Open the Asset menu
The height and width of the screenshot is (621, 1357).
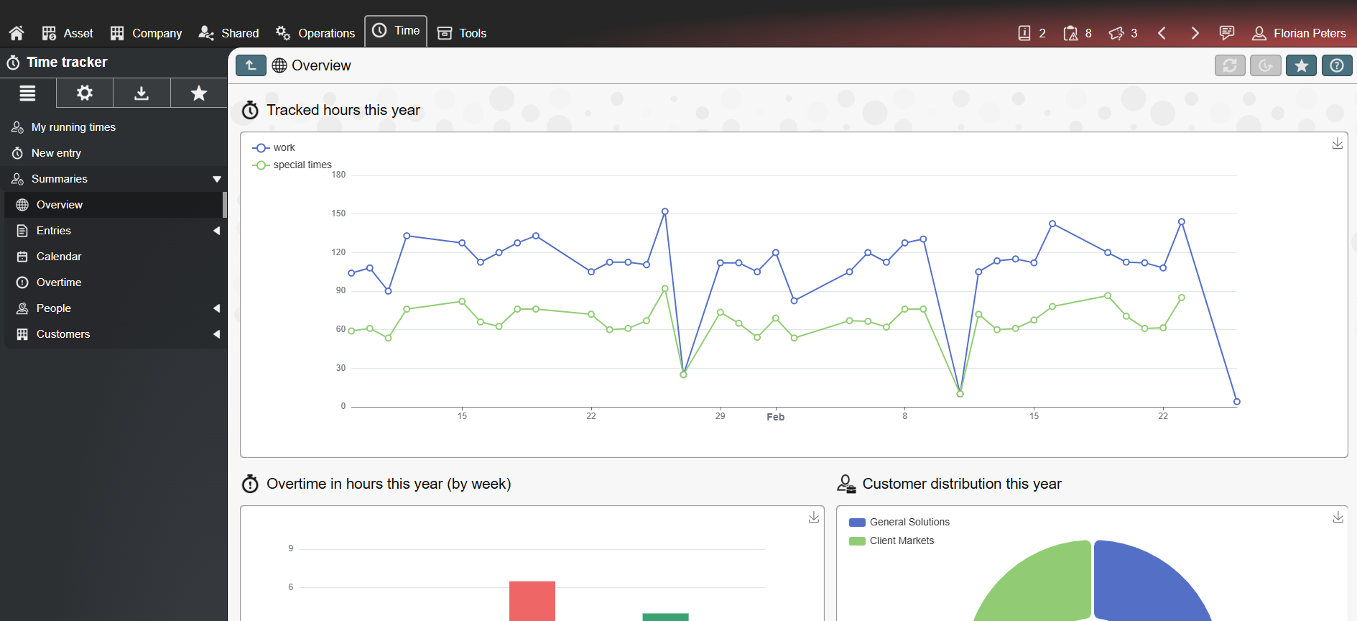(x=68, y=33)
